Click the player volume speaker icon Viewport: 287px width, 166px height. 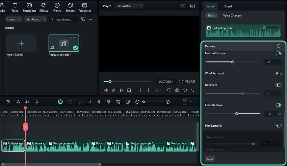point(185,90)
